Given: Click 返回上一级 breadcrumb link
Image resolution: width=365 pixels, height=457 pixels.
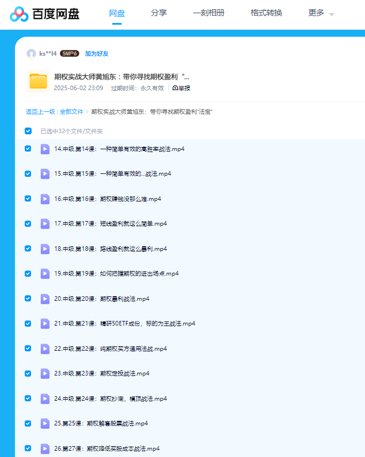Looking at the screenshot, I should coord(40,111).
